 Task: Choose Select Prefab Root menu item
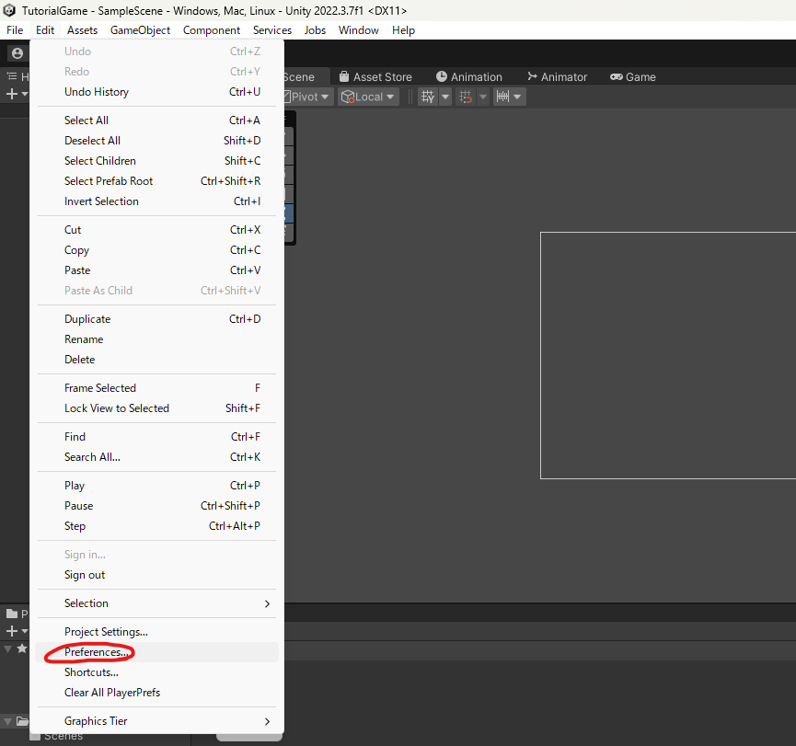(156, 181)
